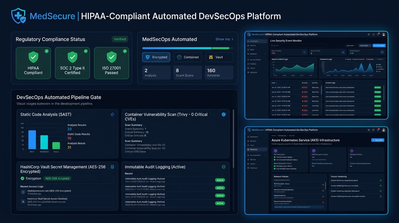Click the Verified badge
The height and width of the screenshot is (223, 399).
coord(120,39)
